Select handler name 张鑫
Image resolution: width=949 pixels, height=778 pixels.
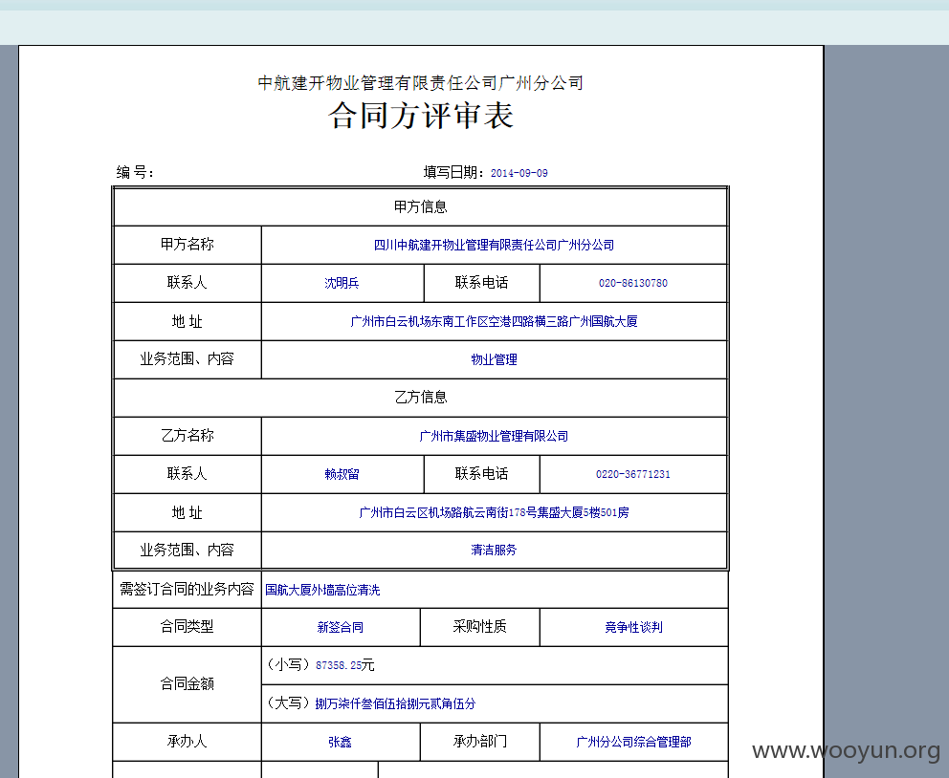pos(341,742)
